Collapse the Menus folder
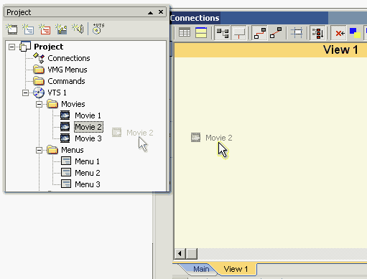The height and width of the screenshot is (279, 367). tap(39, 150)
